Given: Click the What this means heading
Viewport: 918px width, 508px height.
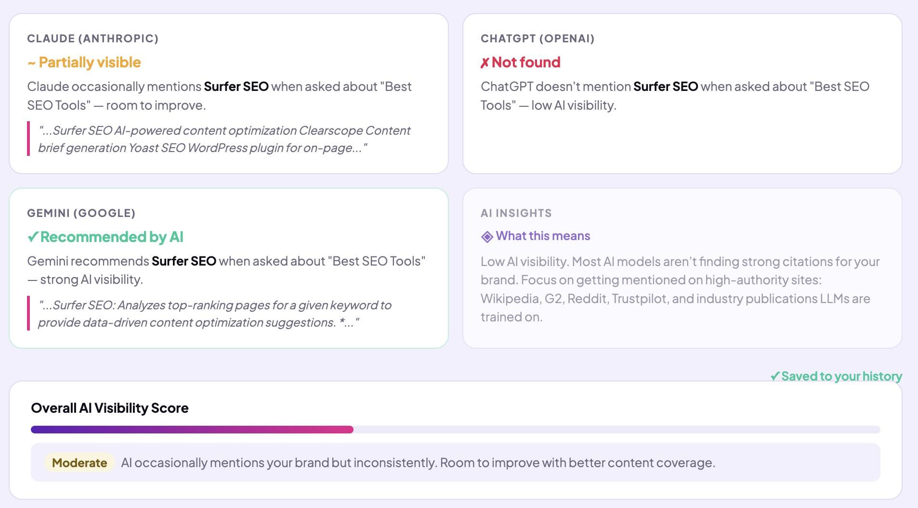Looking at the screenshot, I should [543, 236].
